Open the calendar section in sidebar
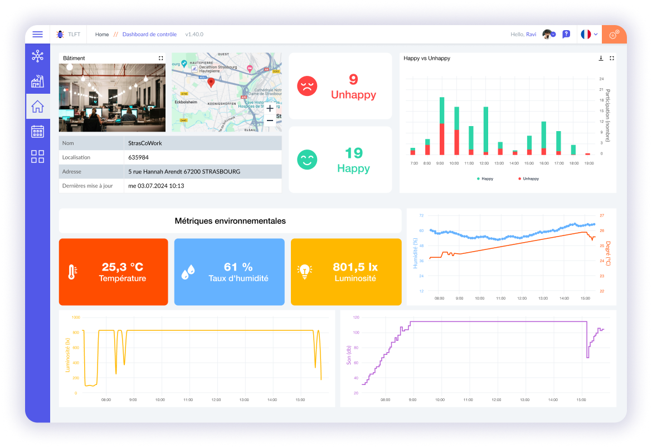This screenshot has width=652, height=448. click(37, 131)
